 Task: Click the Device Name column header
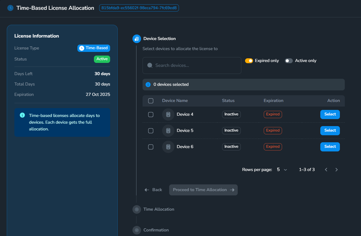(x=175, y=101)
